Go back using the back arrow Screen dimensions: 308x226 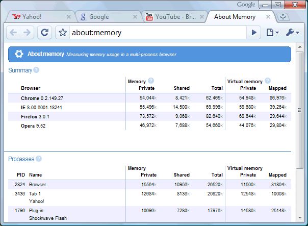click(13, 33)
